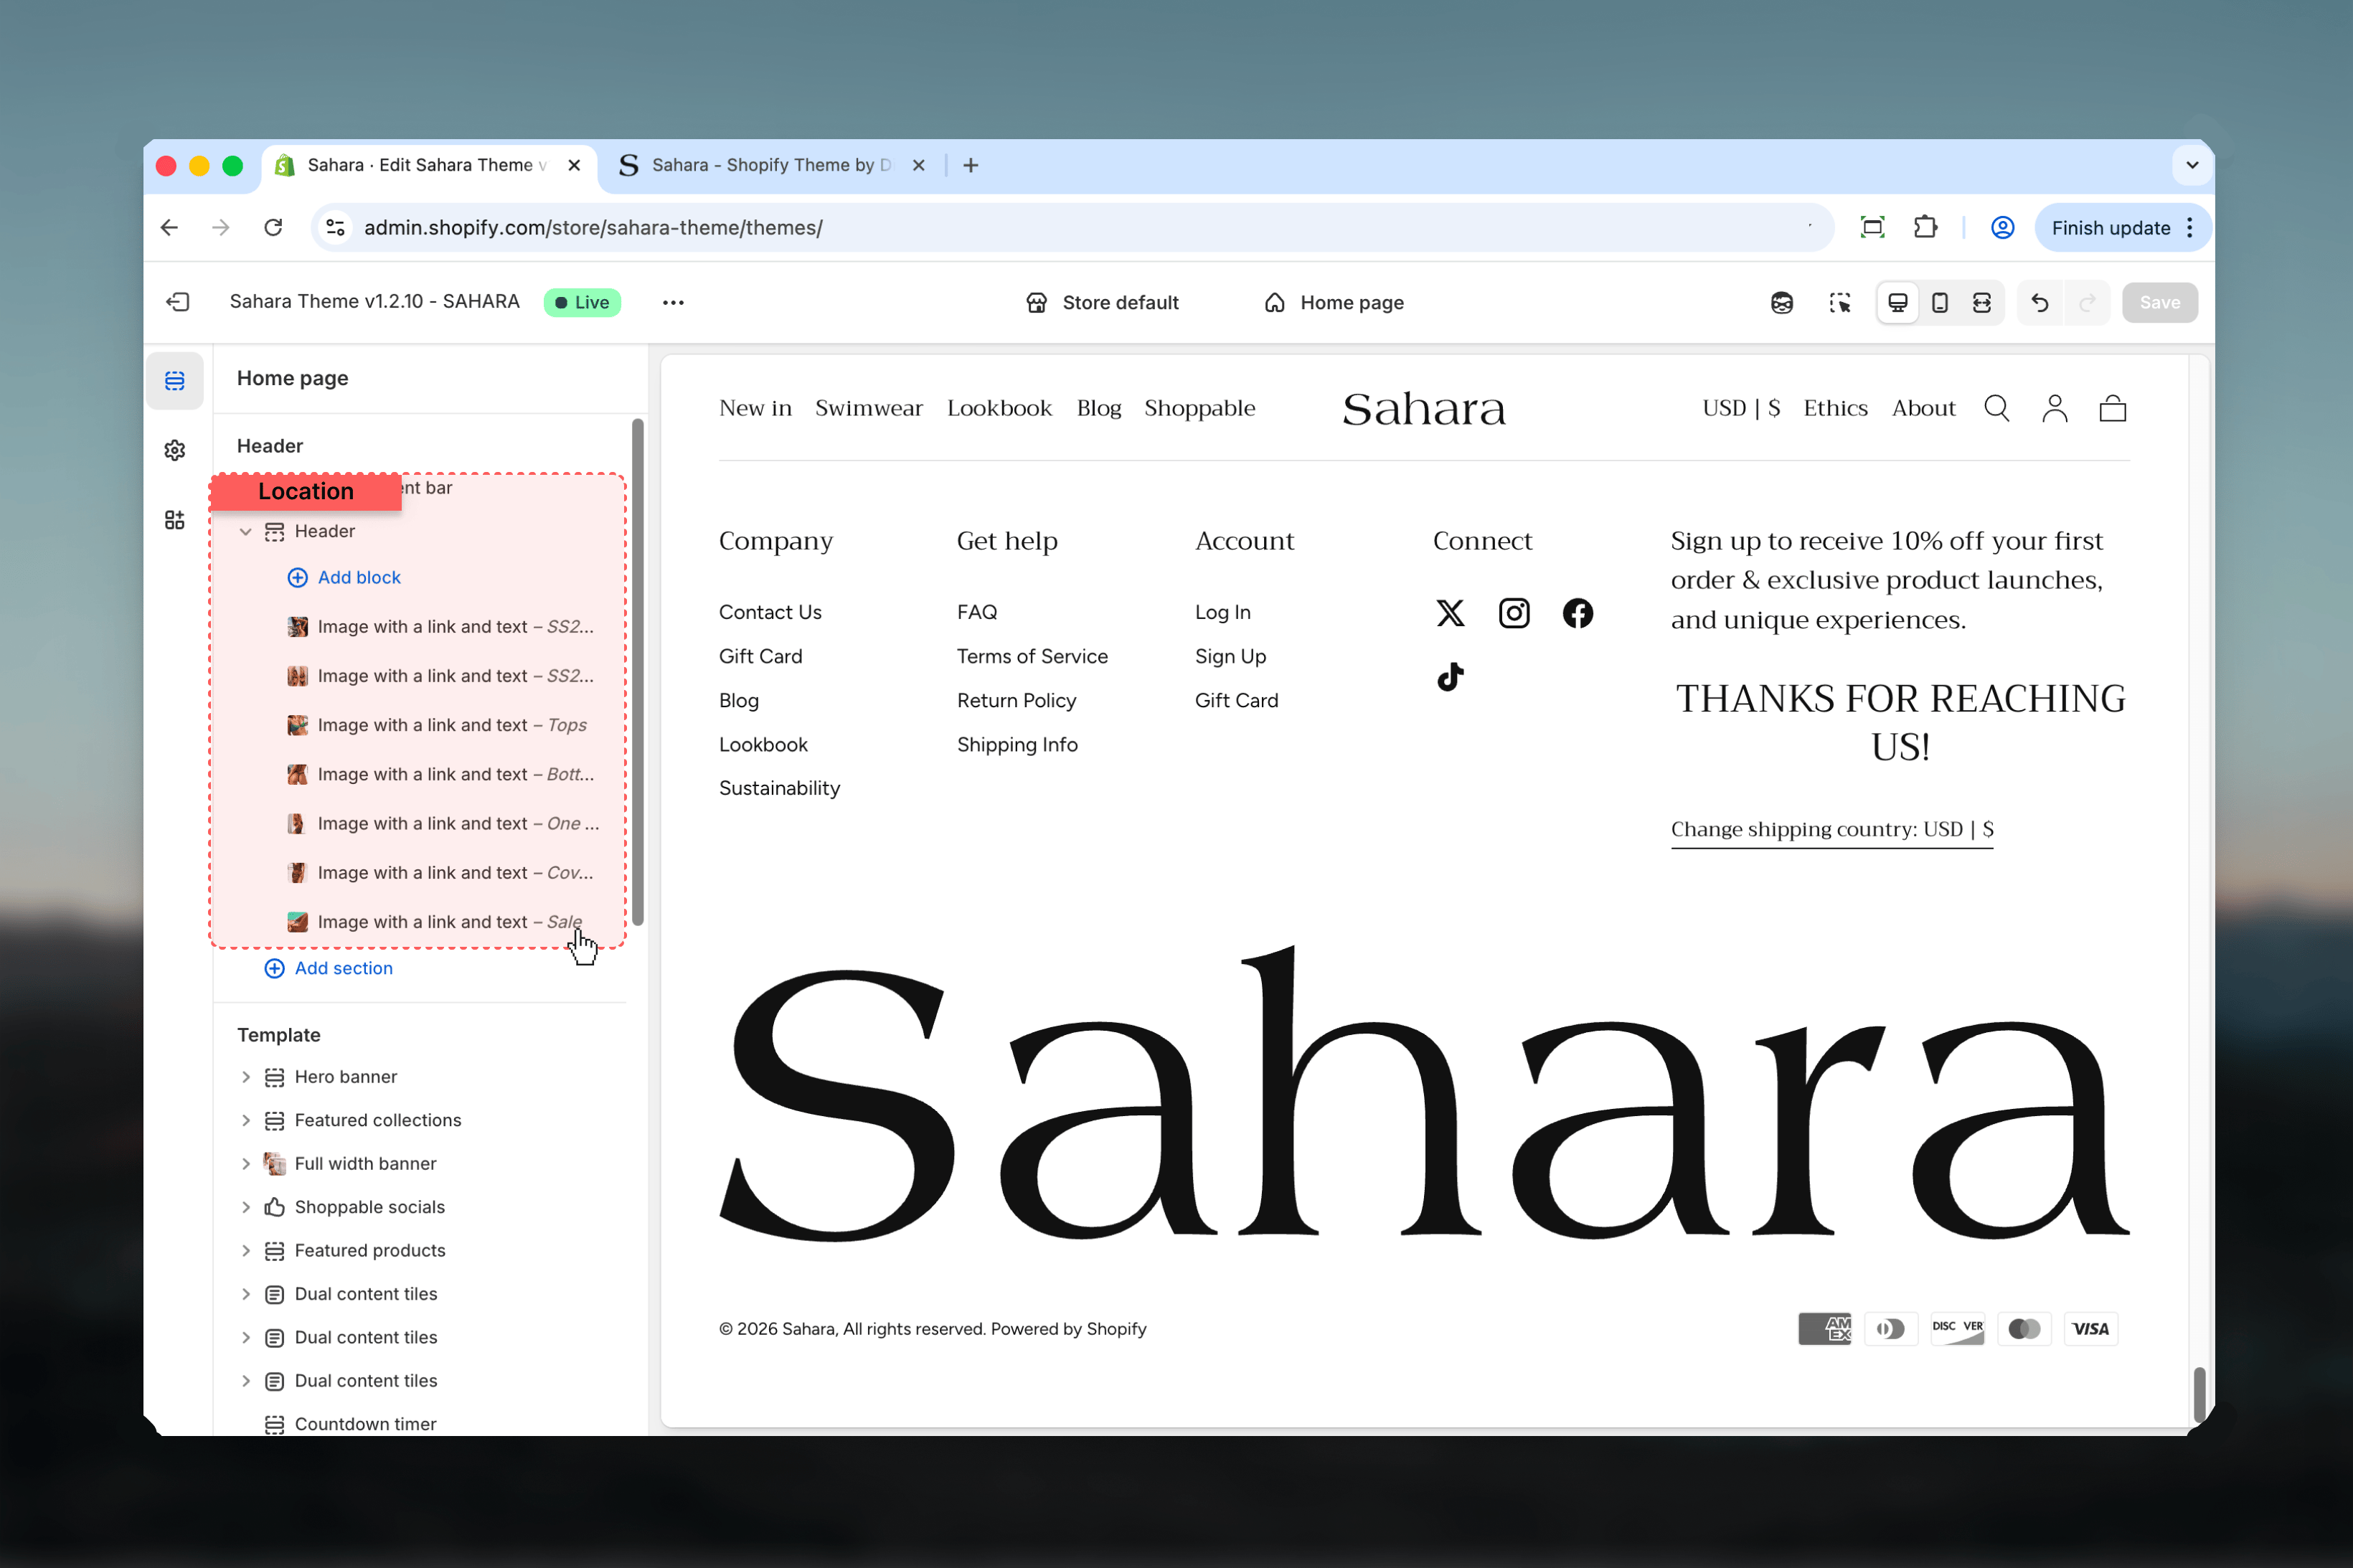Screen dimensions: 2353x1568
Task: Open the shopping bag cart icon
Action: [x=2113, y=408]
